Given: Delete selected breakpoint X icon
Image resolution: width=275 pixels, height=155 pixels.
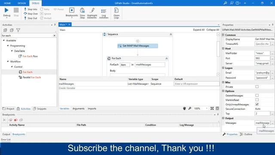Looking at the screenshot, I should point(4,120).
